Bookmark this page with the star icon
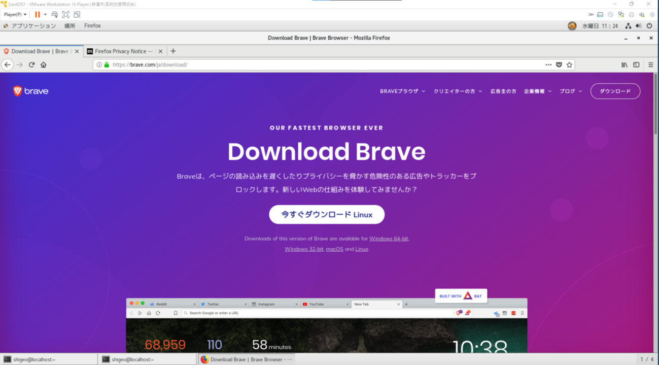Screen dimensions: 659x365 [x=569, y=64]
